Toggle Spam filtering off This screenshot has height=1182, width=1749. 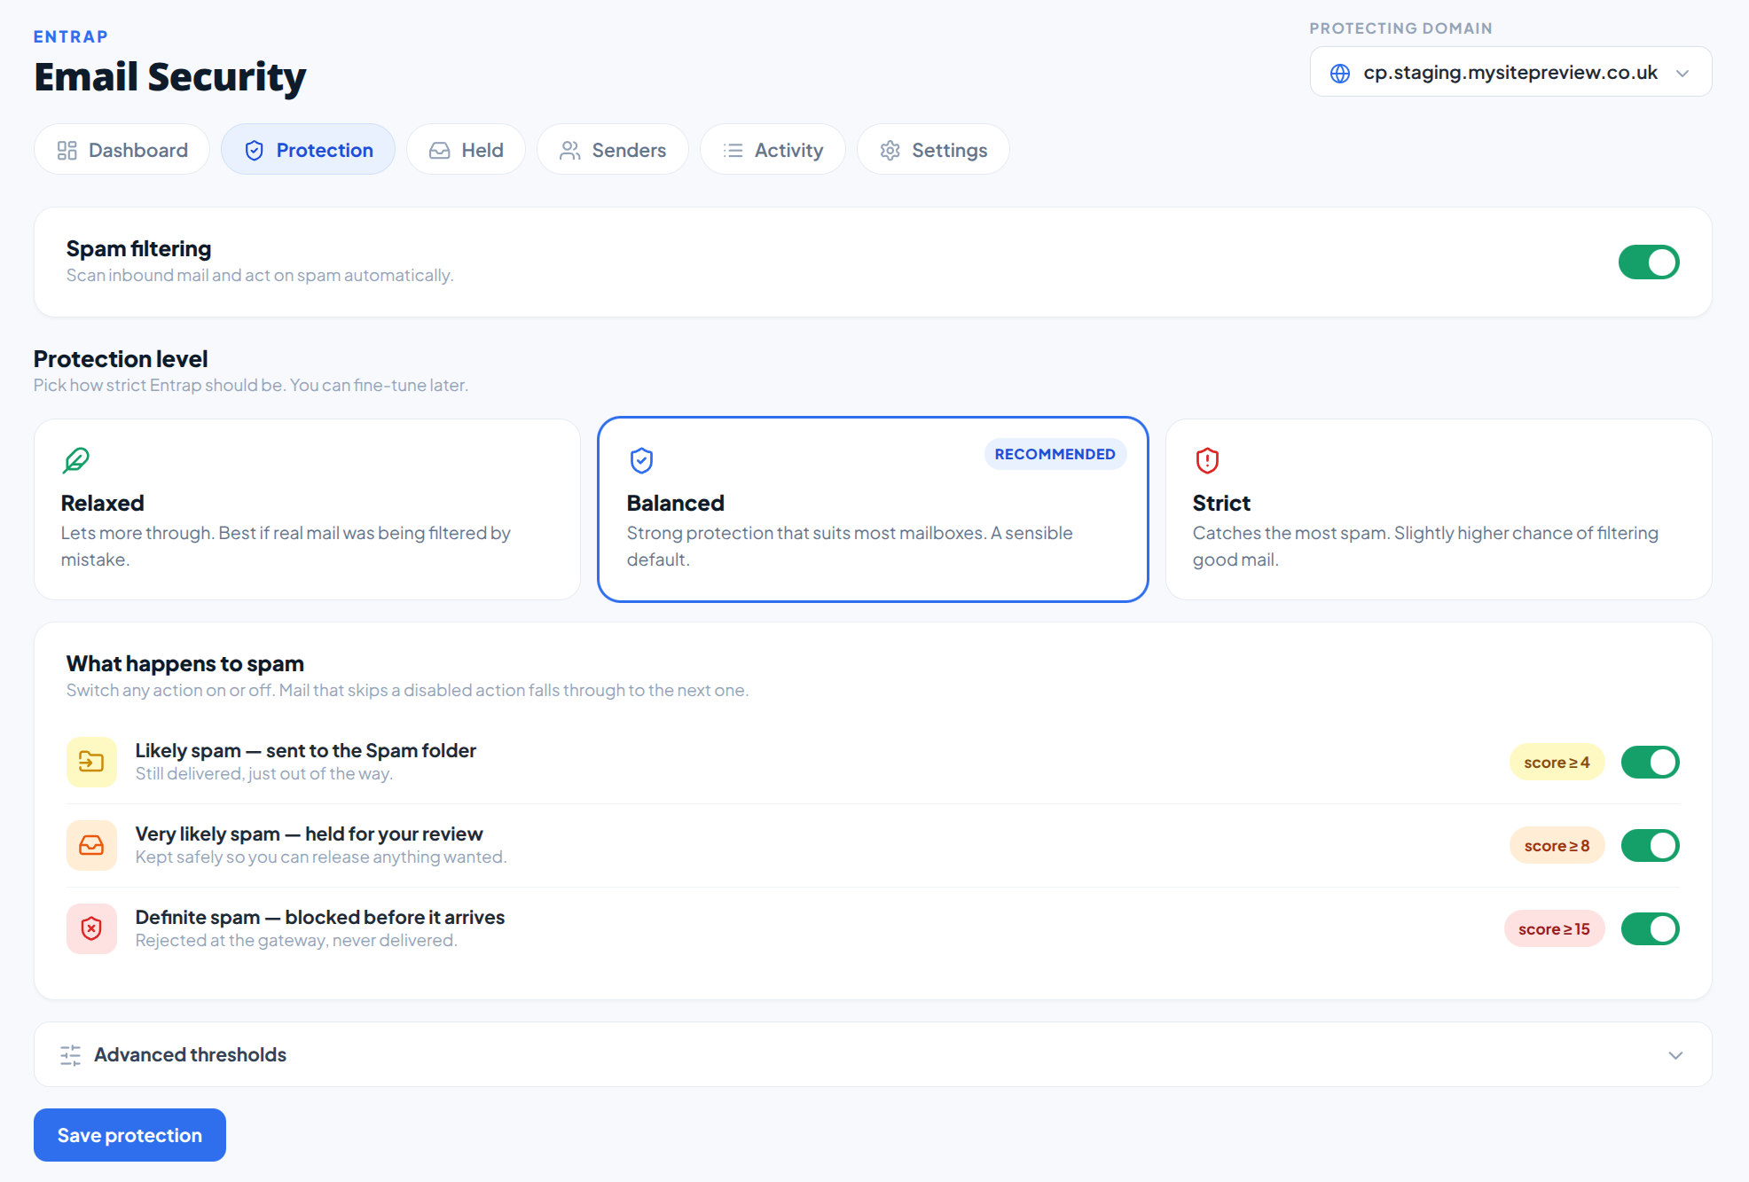pos(1649,262)
